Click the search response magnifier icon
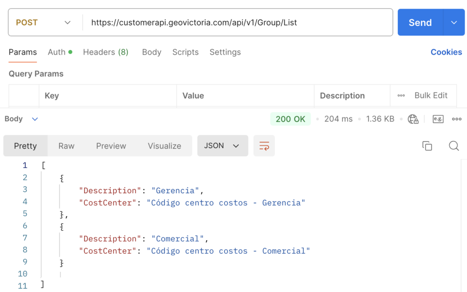 (453, 146)
